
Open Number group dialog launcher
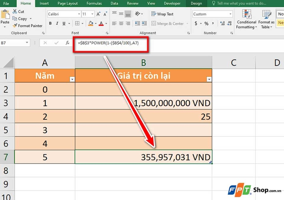pyautogui.click(x=232, y=33)
